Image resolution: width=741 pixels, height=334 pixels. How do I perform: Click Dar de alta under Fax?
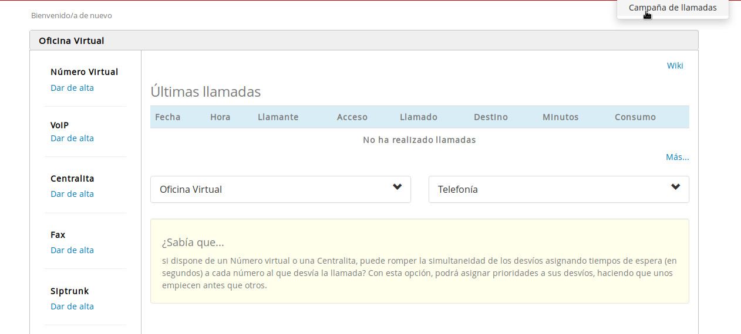72,250
